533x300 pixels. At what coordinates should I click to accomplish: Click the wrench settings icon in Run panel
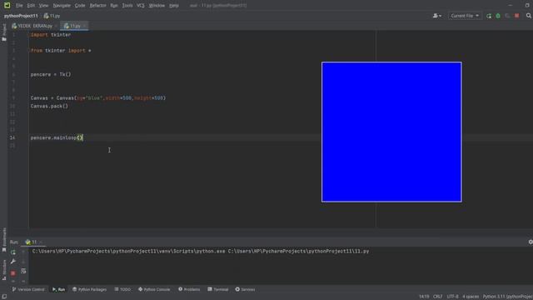pyautogui.click(x=13, y=262)
